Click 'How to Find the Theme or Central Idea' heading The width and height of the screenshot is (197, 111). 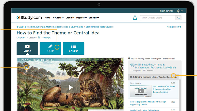click(58, 33)
